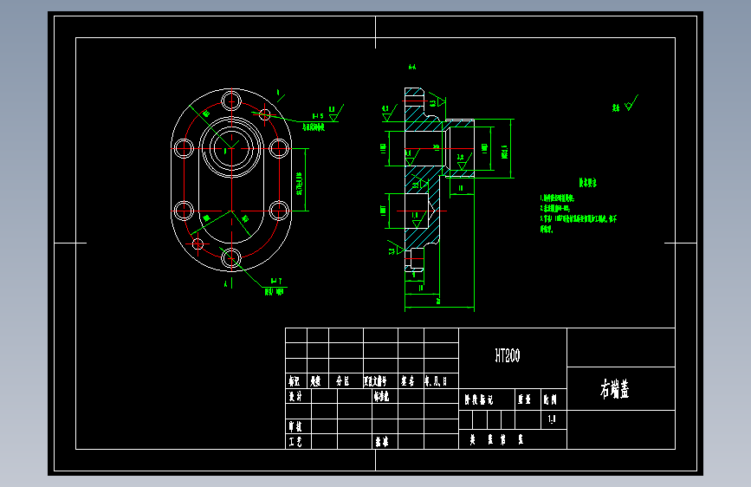The height and width of the screenshot is (487, 751).
Task: Select the A-A section view label
Action: coord(412,67)
